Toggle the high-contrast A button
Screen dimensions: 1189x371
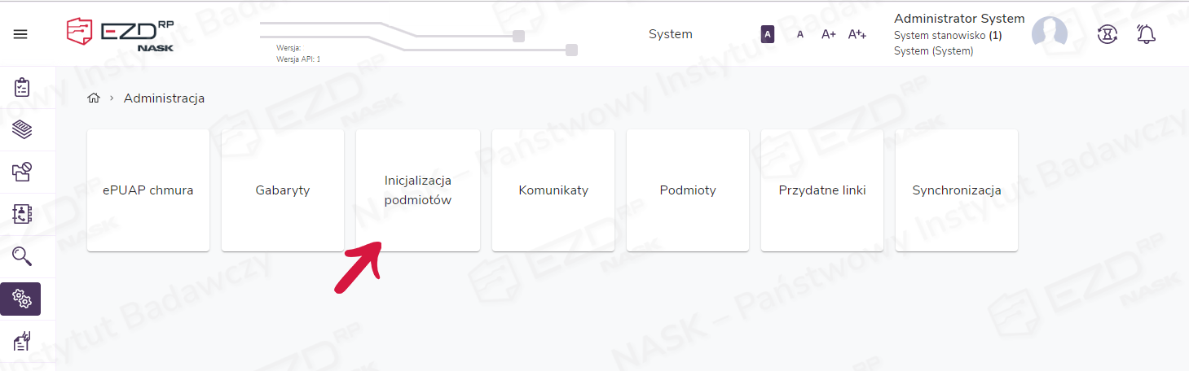point(767,34)
